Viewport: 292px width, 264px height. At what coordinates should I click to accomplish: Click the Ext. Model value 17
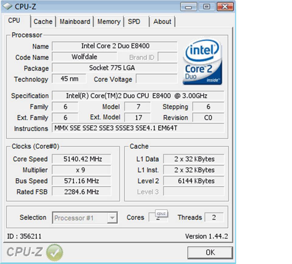pyautogui.click(x=137, y=118)
